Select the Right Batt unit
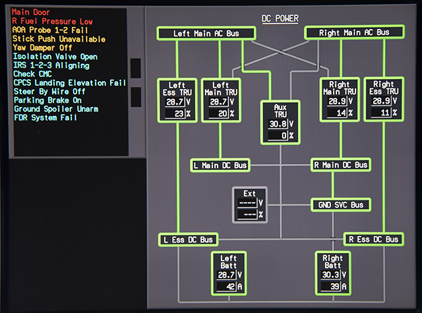The width and height of the screenshot is (422, 313). pyautogui.click(x=333, y=273)
